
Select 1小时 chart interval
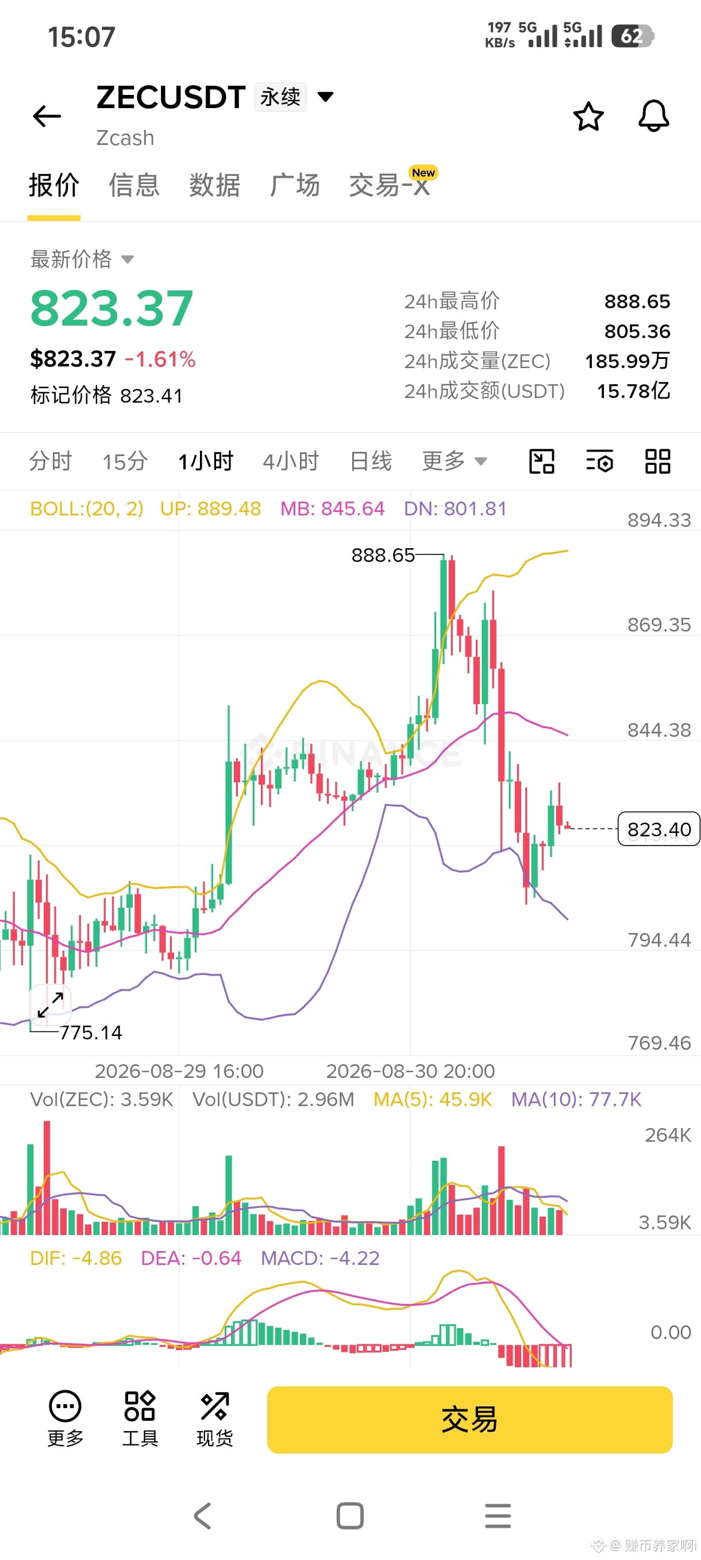[206, 461]
